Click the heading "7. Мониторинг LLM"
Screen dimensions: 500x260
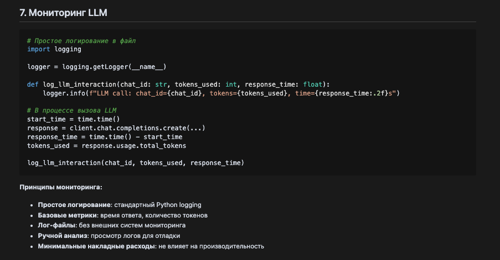click(63, 13)
